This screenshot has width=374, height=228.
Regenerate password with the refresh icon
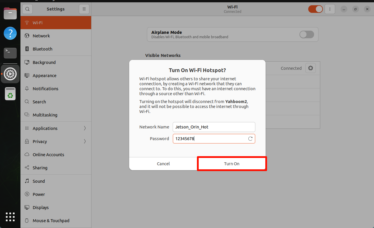pos(250,139)
